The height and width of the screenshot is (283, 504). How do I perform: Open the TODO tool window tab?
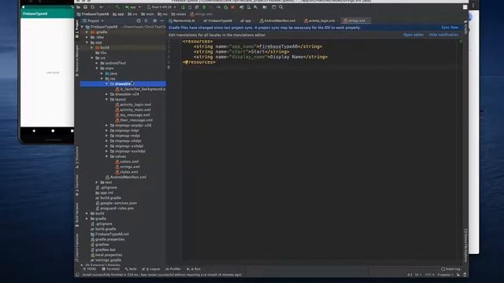click(x=90, y=269)
